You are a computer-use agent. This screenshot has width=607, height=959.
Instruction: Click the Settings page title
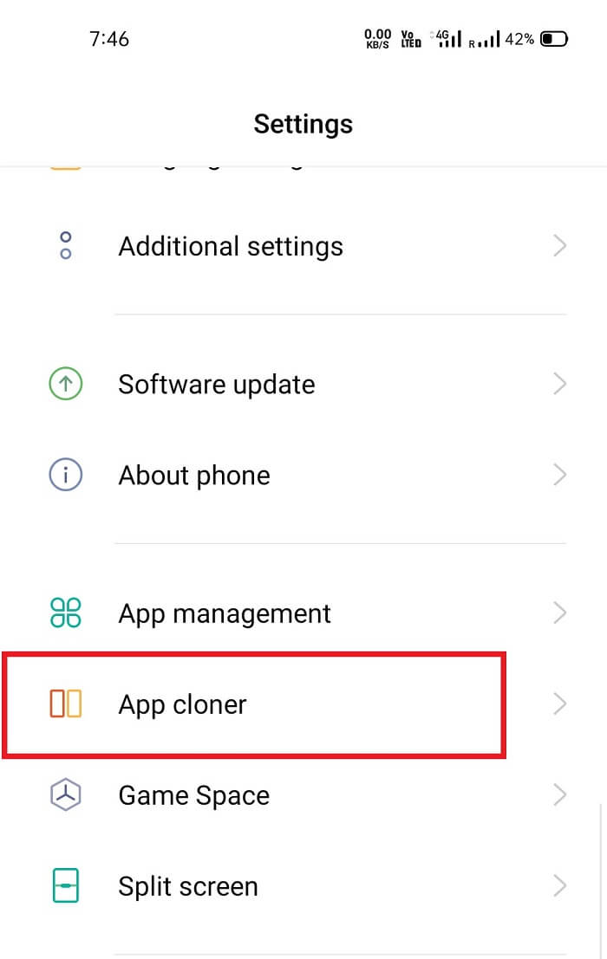(303, 124)
